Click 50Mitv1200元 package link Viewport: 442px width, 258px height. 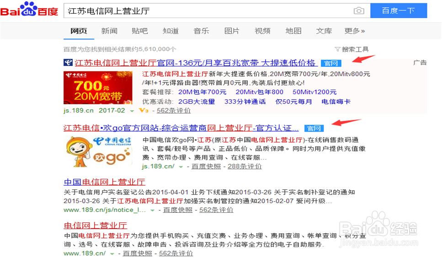pos(314,92)
